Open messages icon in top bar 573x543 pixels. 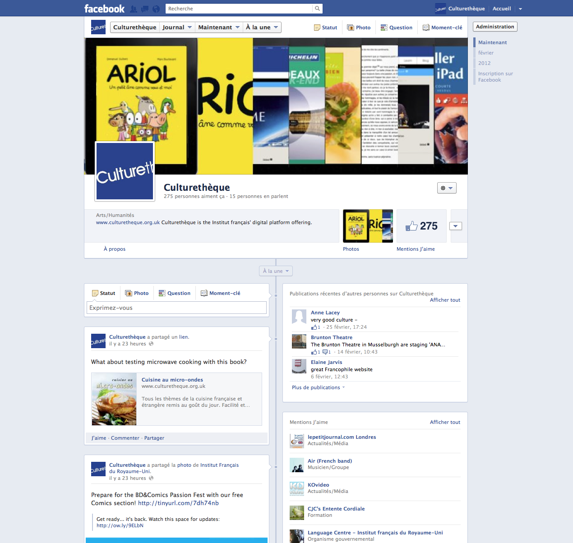pyautogui.click(x=145, y=9)
